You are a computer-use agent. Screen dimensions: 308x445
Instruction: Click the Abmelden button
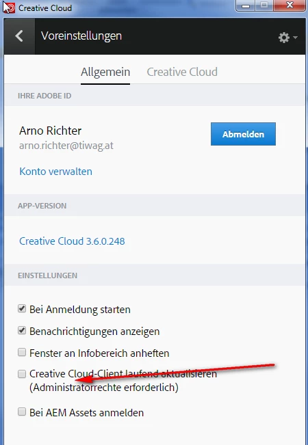243,134
